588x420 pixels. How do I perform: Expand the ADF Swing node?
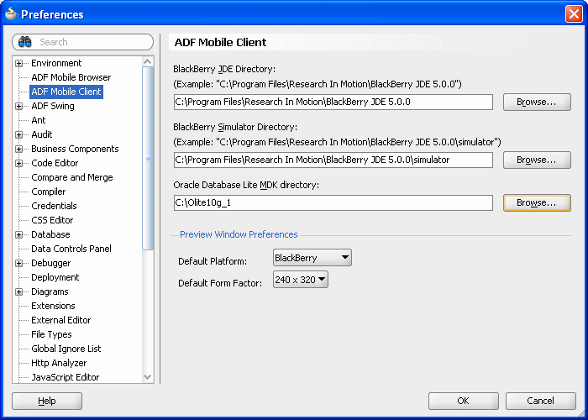(x=18, y=106)
